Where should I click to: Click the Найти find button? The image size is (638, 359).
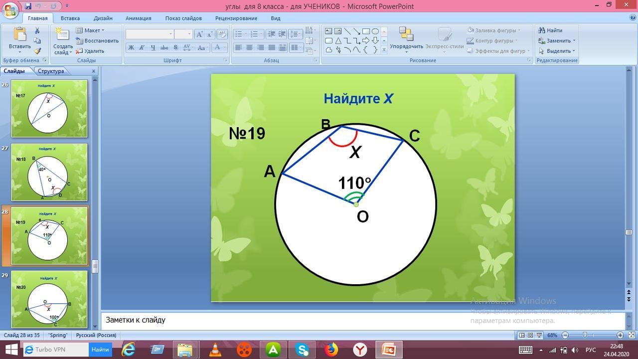tap(550, 30)
